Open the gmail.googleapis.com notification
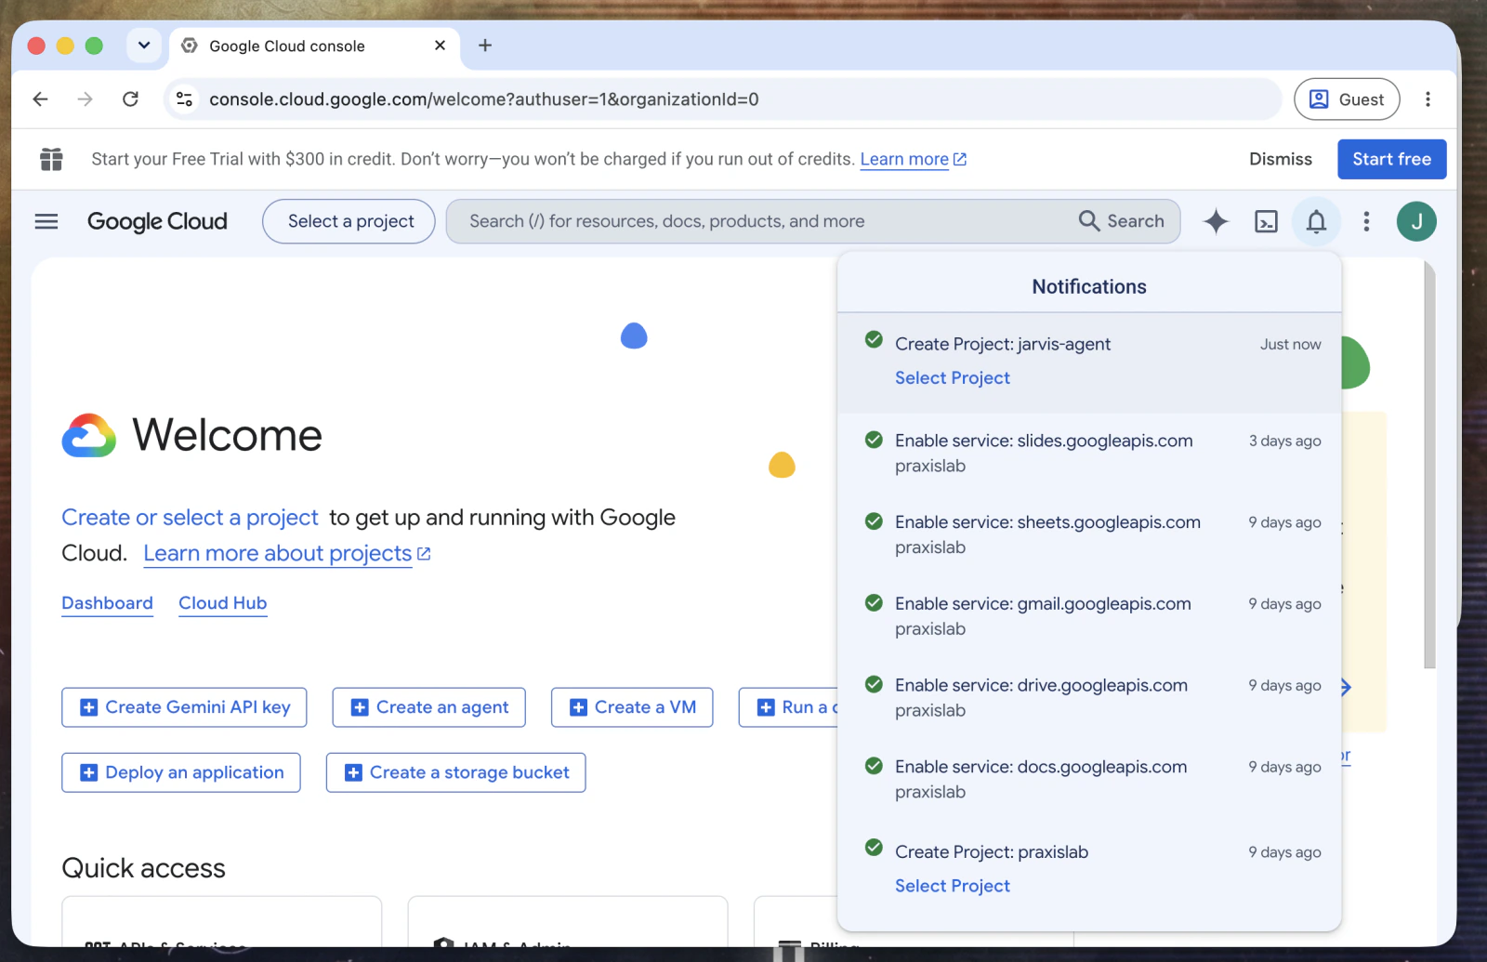The height and width of the screenshot is (962, 1487). pyautogui.click(x=1089, y=616)
